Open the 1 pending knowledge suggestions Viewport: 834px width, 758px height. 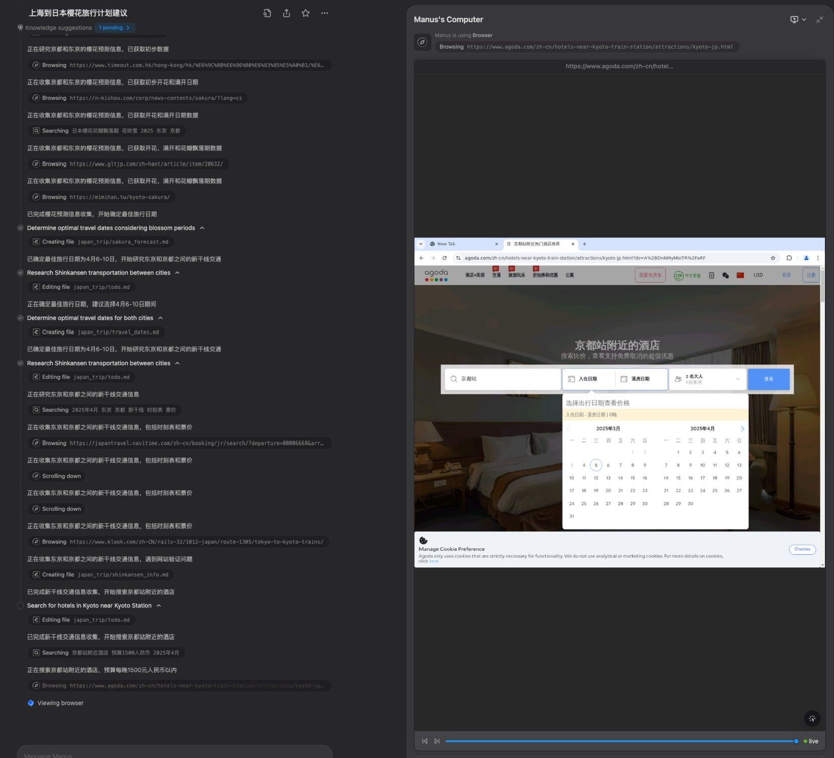115,28
